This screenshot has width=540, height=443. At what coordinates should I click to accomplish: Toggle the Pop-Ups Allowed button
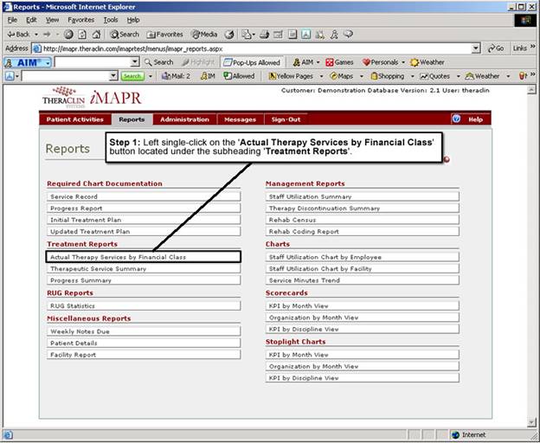point(252,62)
